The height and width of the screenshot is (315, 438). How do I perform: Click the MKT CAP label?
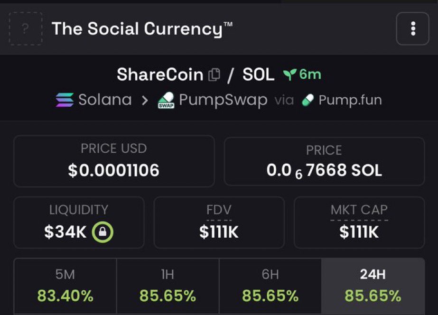(x=359, y=210)
